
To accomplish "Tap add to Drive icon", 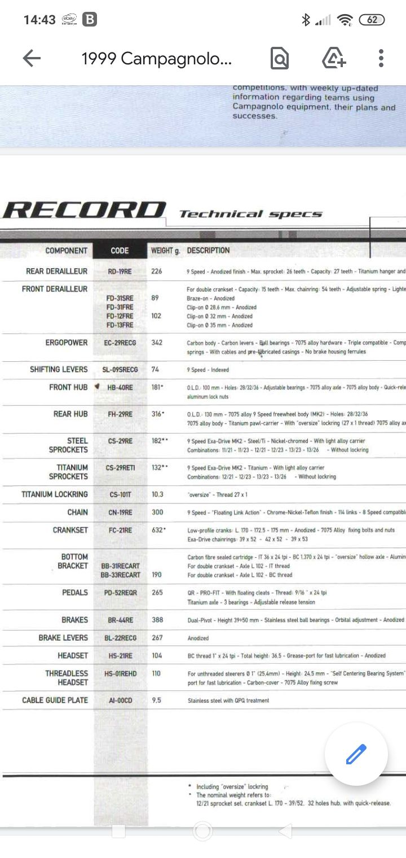I will point(334,58).
